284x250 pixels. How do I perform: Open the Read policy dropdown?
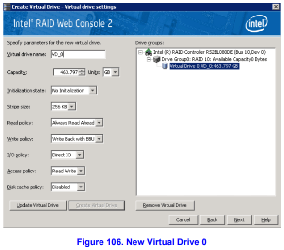point(99,123)
